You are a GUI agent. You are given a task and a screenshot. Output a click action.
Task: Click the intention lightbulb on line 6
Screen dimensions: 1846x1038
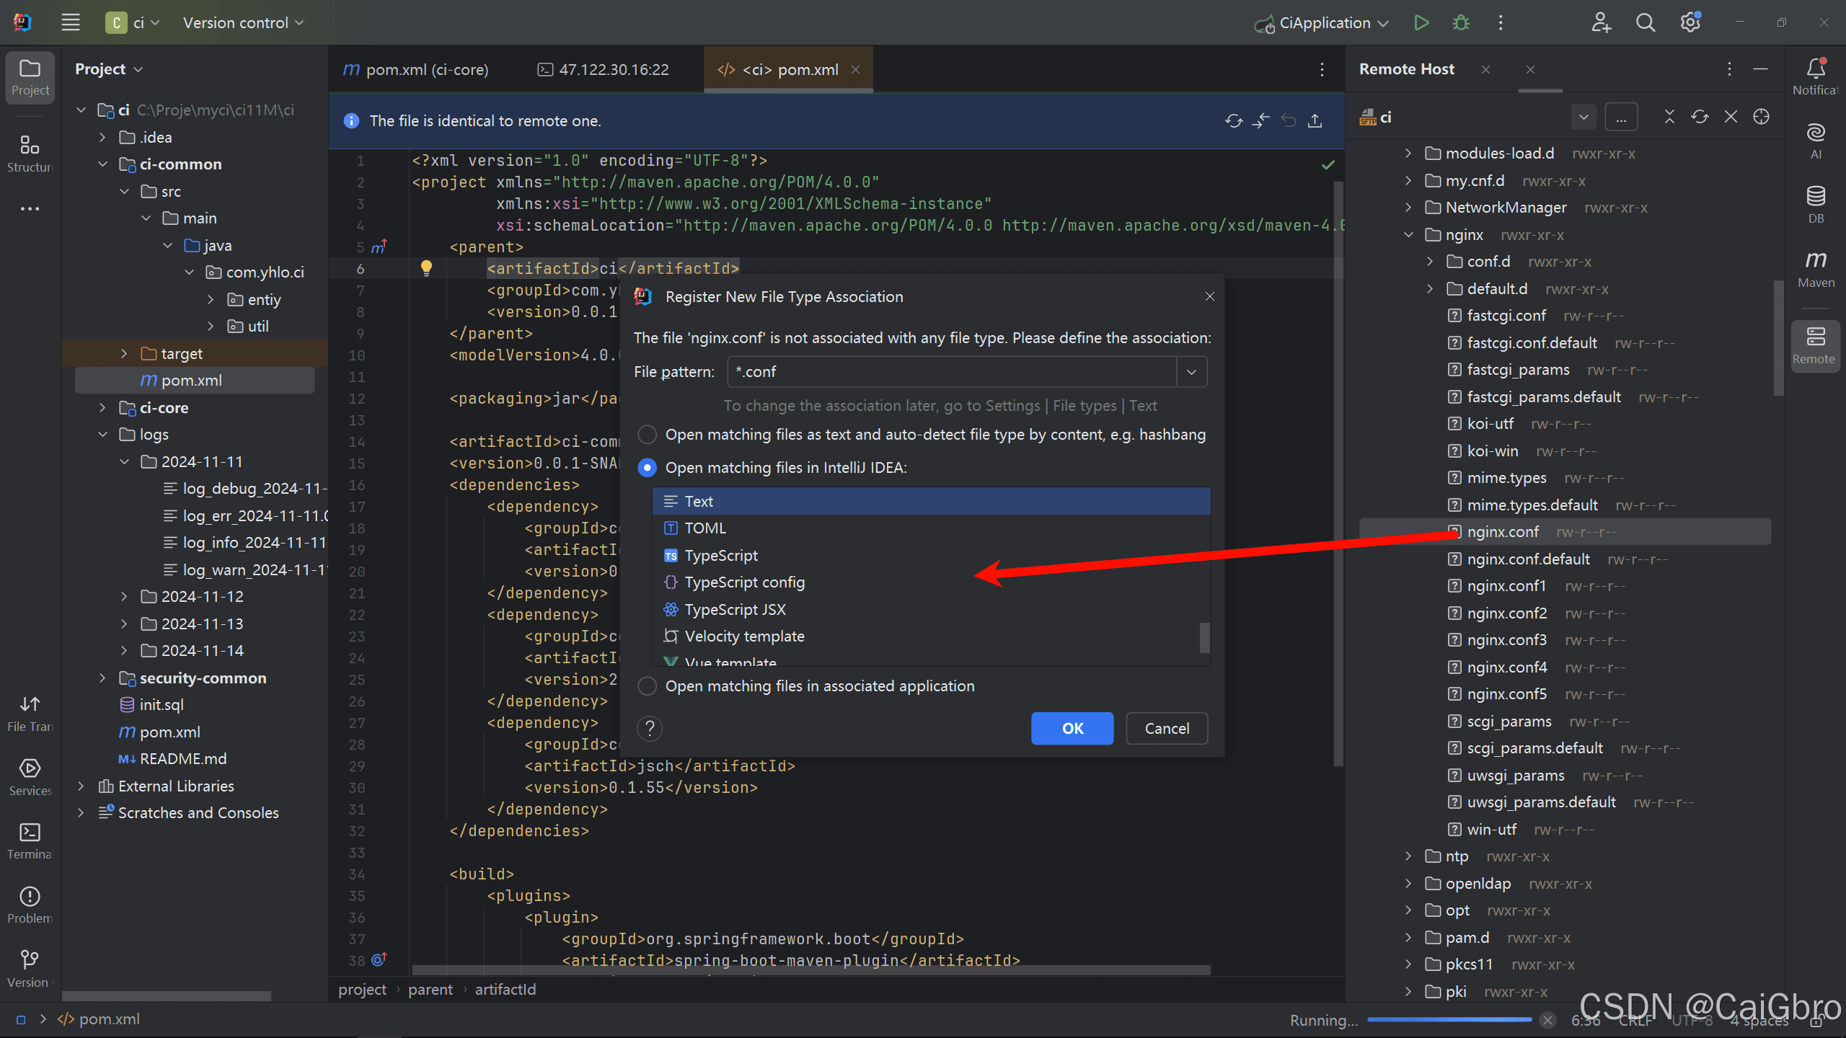coord(426,268)
